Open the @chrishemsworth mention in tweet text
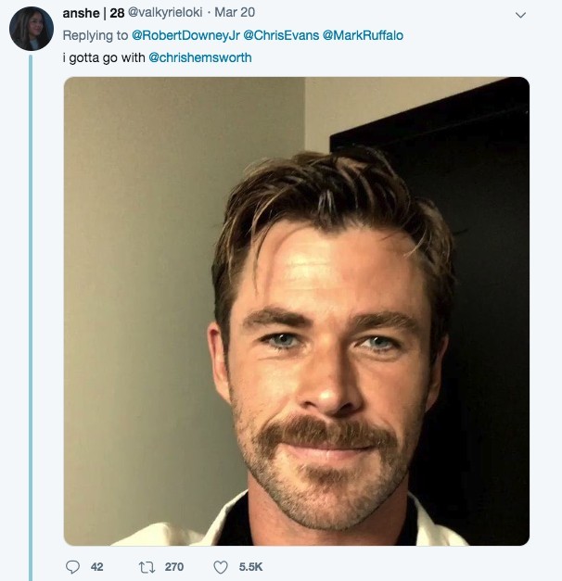Viewport: 562px width, 581px height. [199, 57]
